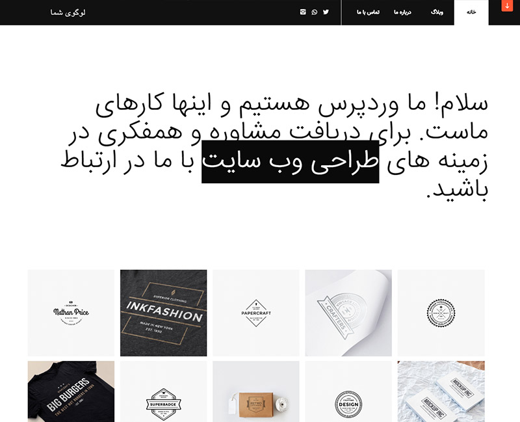Open the Mockup Inc business cards thumbnail
Viewport: 520px width, 422px height.
click(x=441, y=391)
